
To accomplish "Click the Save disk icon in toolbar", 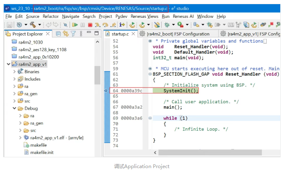I will 10,25.
